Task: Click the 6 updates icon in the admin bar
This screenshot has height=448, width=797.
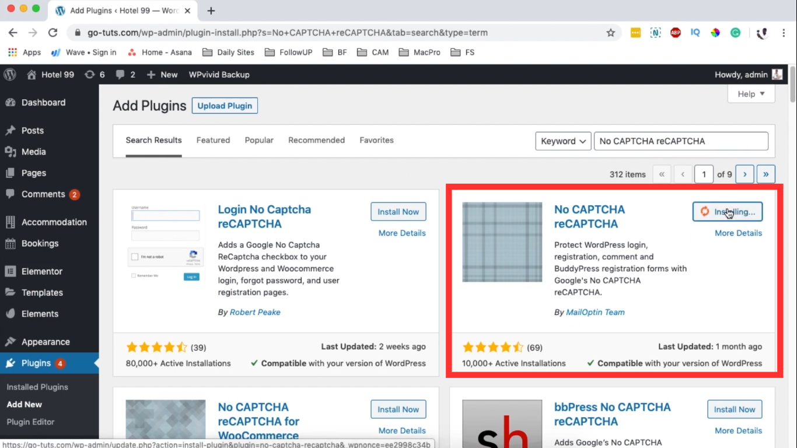Action: [x=95, y=75]
